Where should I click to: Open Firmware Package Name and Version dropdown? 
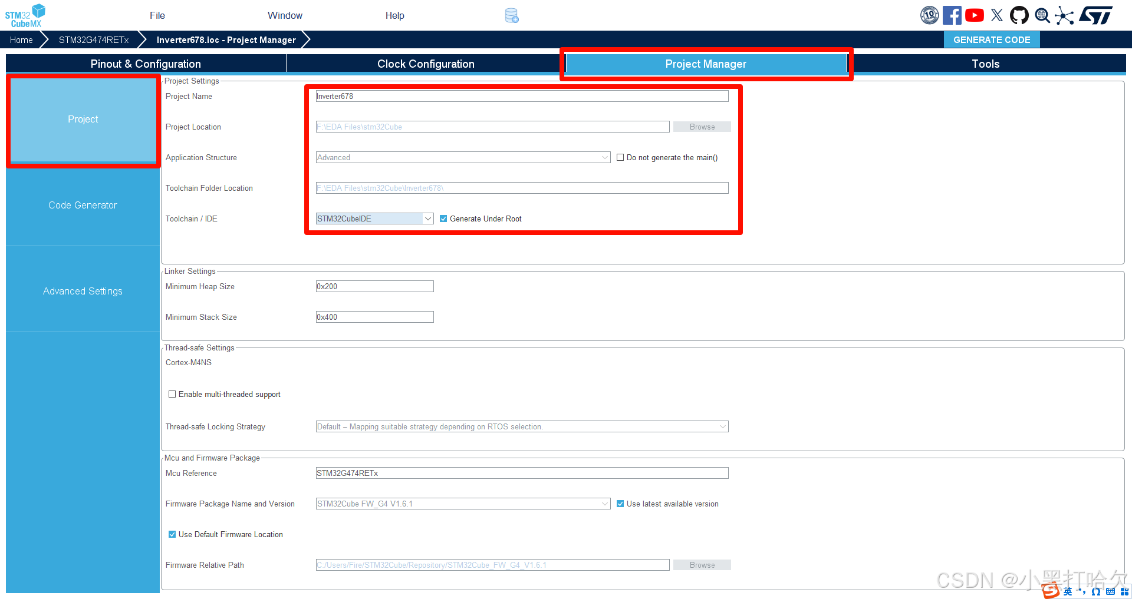point(463,504)
